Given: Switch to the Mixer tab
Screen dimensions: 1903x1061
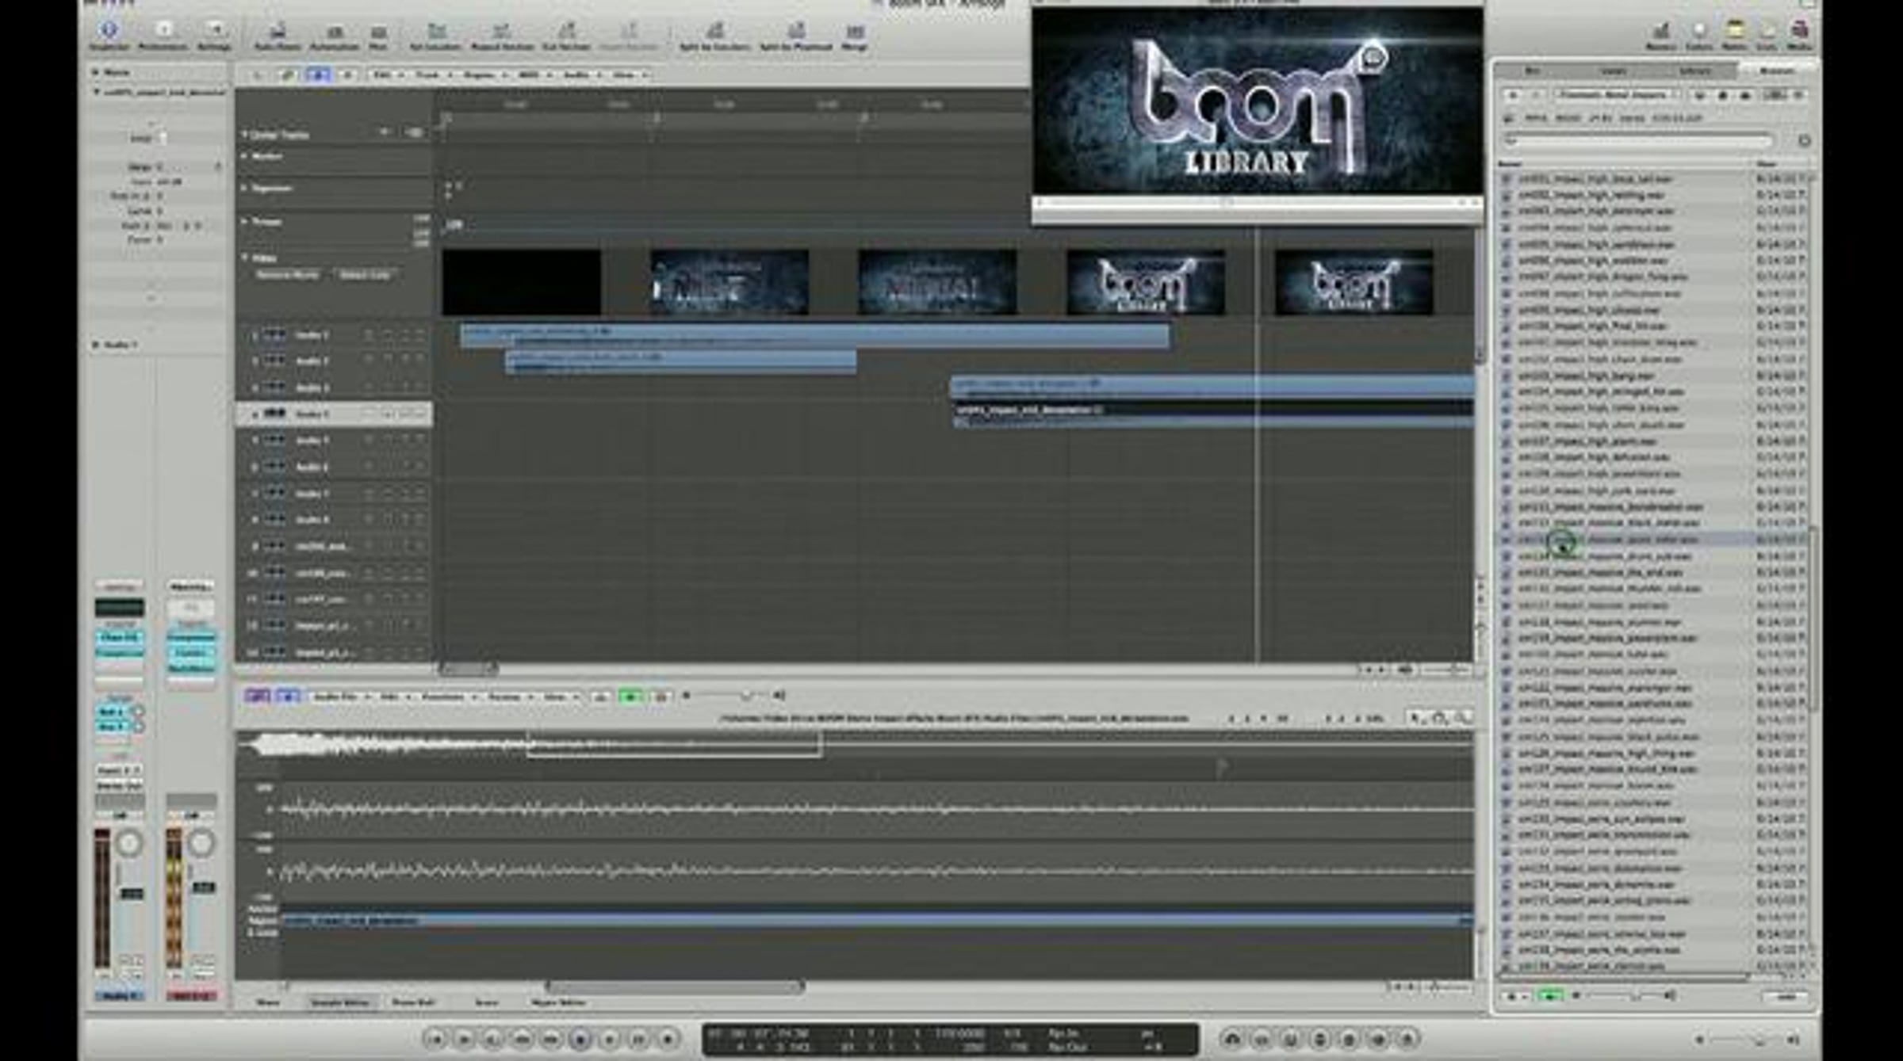Looking at the screenshot, I should coord(268,1002).
